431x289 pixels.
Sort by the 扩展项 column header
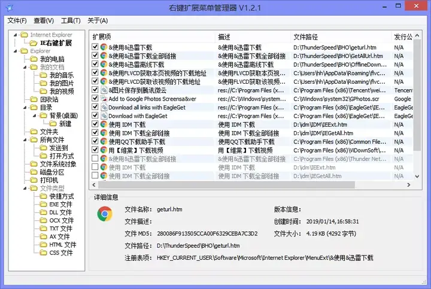[152, 37]
